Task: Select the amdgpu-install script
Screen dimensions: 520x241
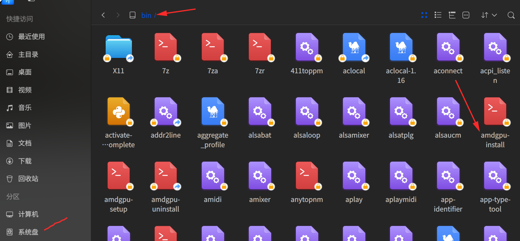Action: tap(495, 112)
